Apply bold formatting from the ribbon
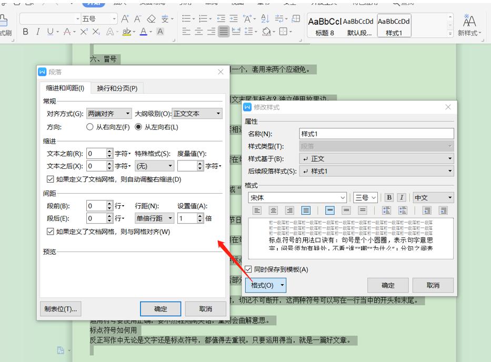Viewport: 491px width, 362px height. click(x=25, y=32)
